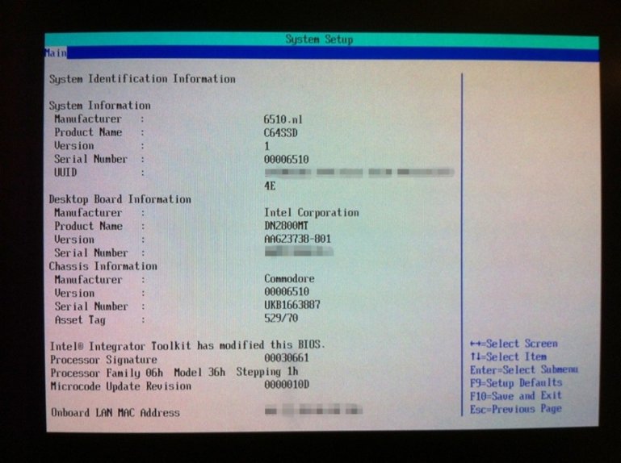
Task: Select the board product name DN2800MT
Action: pyautogui.click(x=288, y=226)
